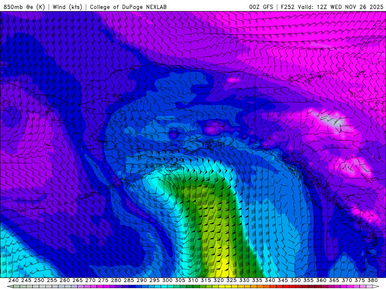The image size is (386, 289).
Task: Click the "00Z GFS" model run label
Action: (x=261, y=7)
